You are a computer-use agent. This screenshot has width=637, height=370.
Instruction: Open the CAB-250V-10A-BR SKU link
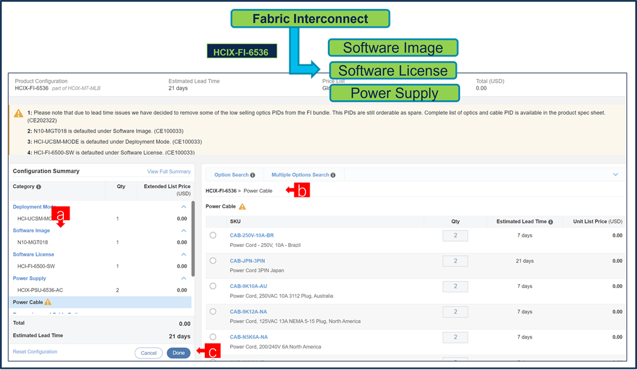pyautogui.click(x=252, y=236)
